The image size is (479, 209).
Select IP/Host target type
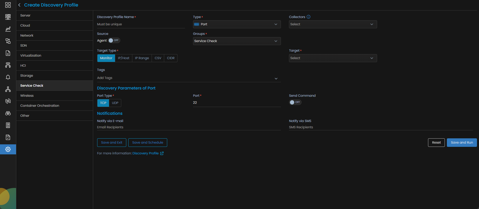point(124,58)
